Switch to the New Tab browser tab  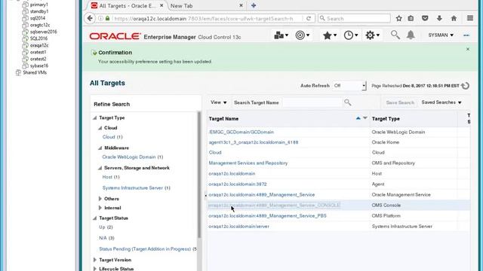coord(206,5)
